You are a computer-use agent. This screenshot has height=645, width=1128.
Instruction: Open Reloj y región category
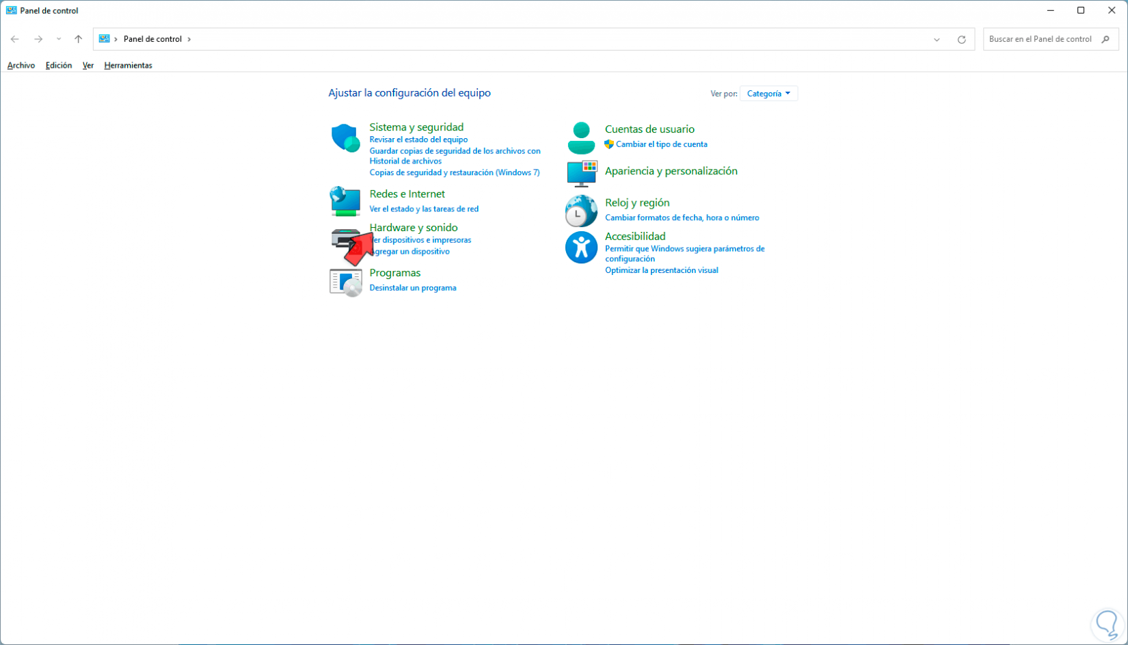637,203
